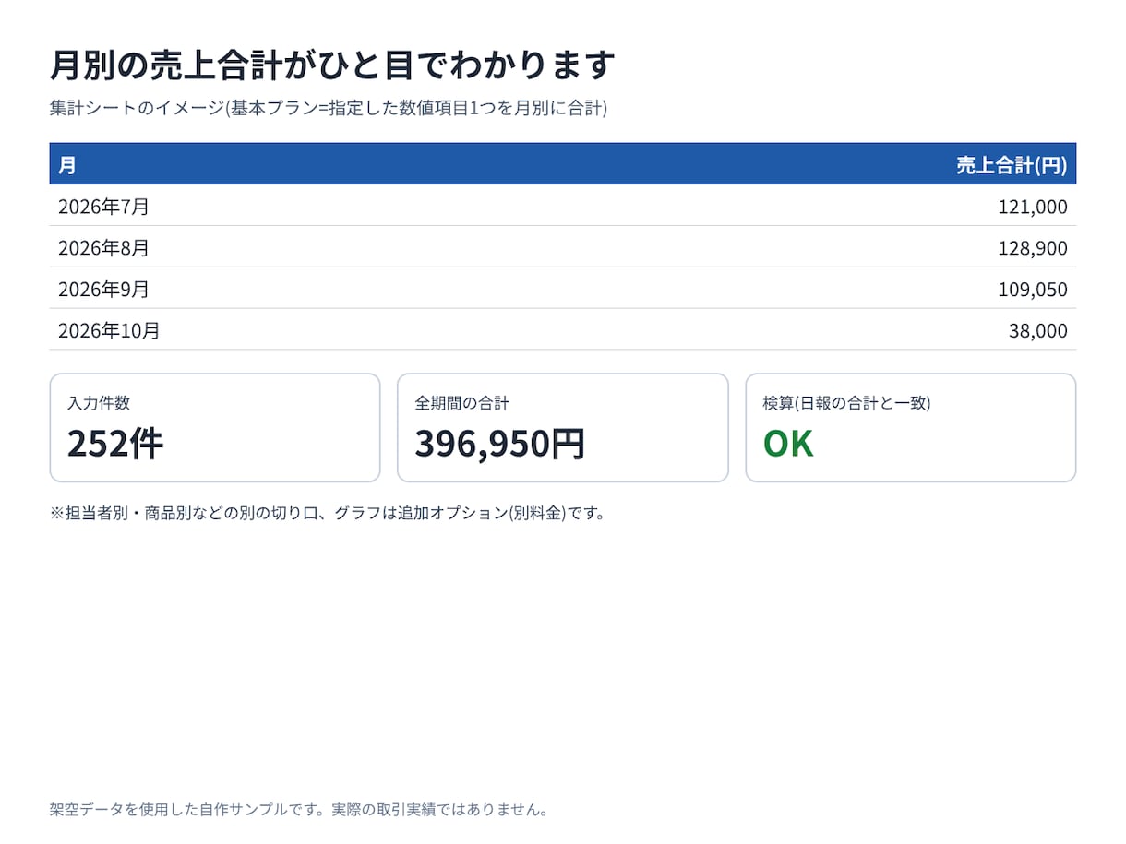Click the 入力件数 card label

(99, 403)
